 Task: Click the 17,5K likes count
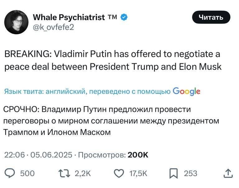tap(138, 173)
